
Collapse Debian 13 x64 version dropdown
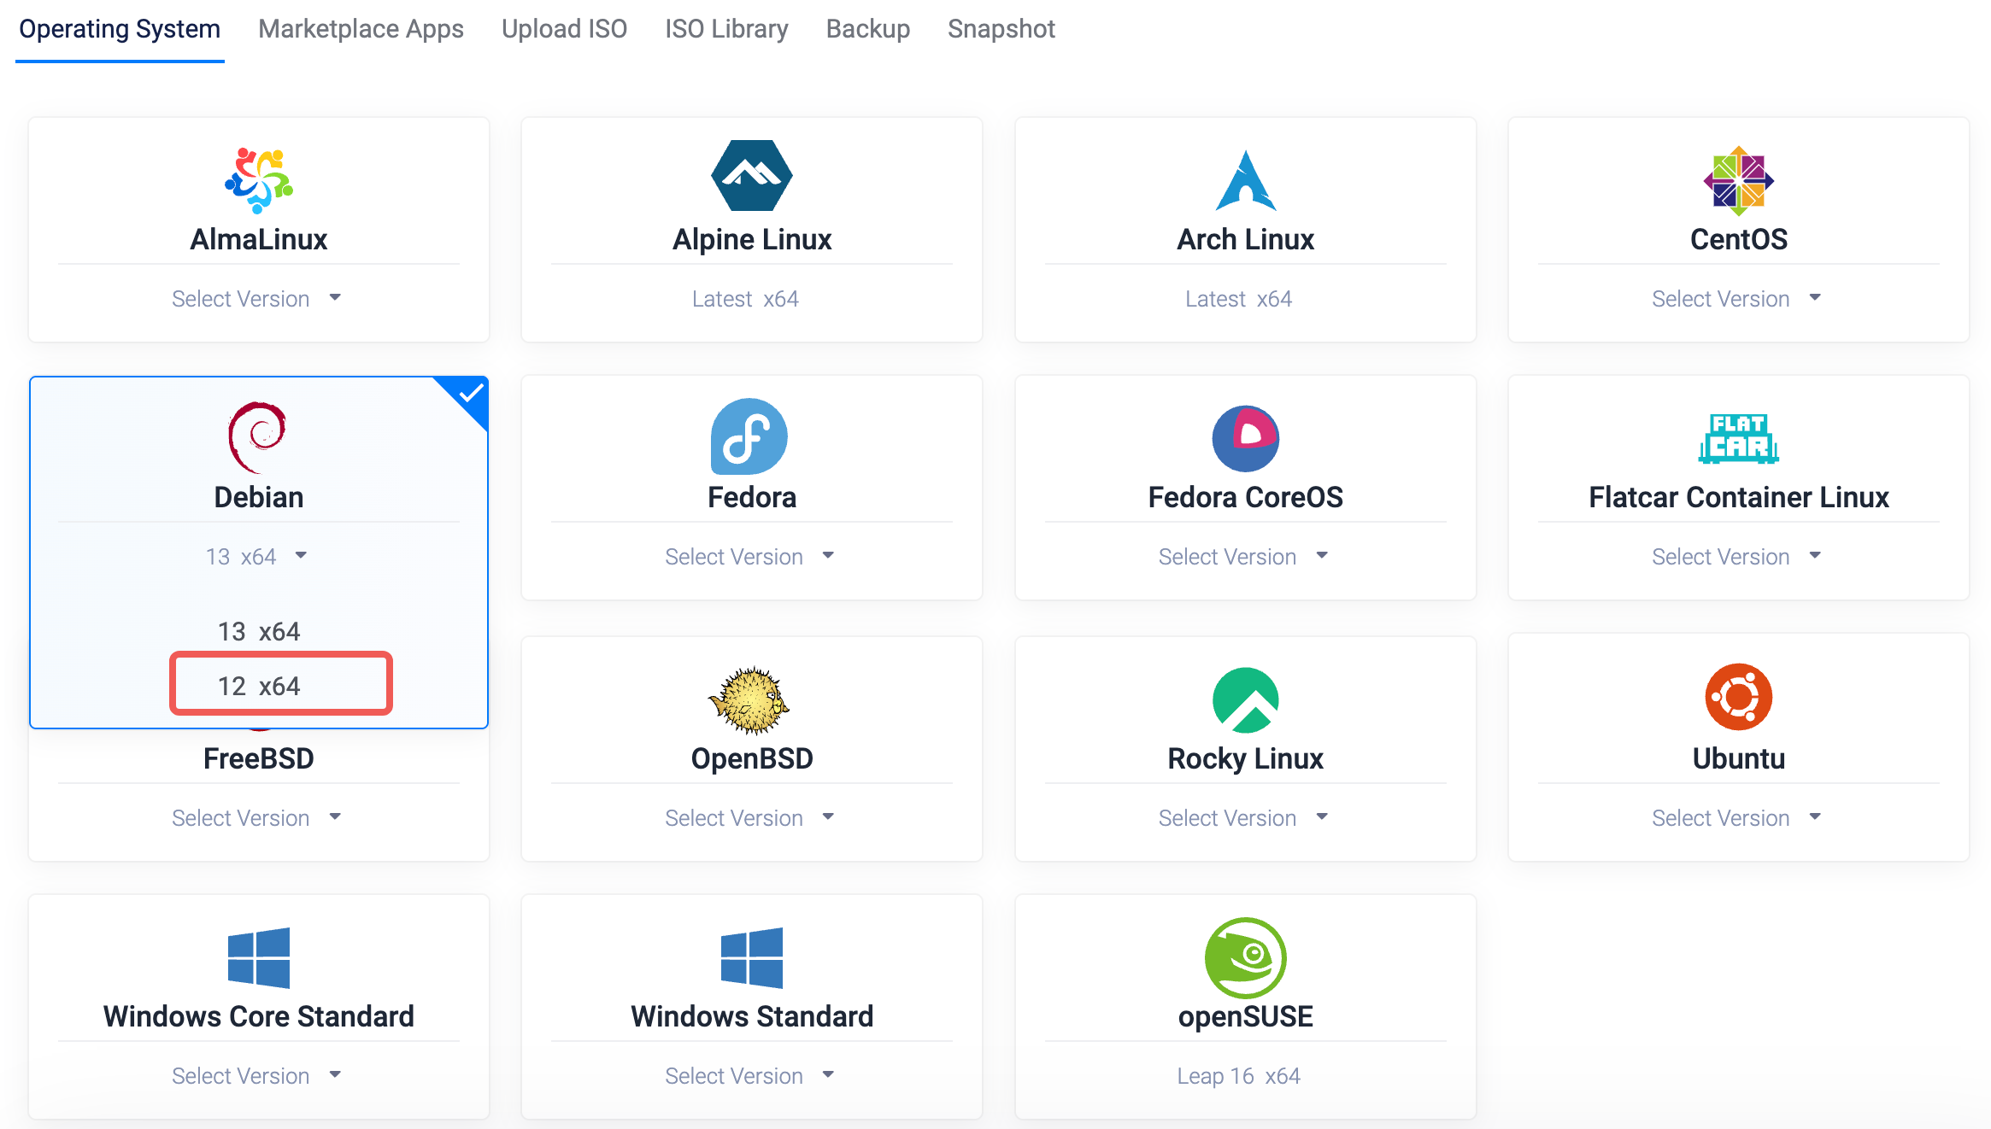[257, 557]
